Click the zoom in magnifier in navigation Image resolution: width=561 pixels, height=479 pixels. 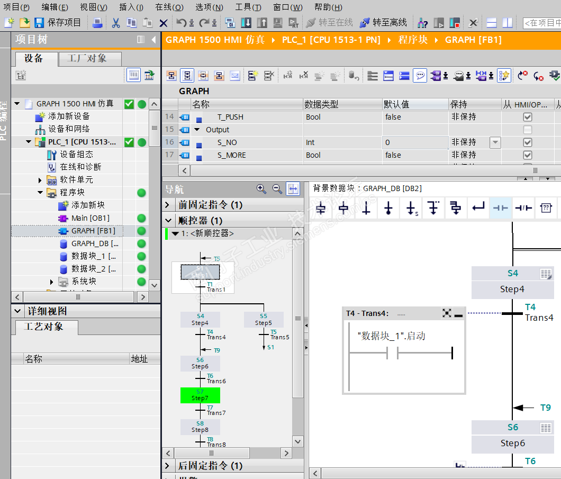pos(261,188)
